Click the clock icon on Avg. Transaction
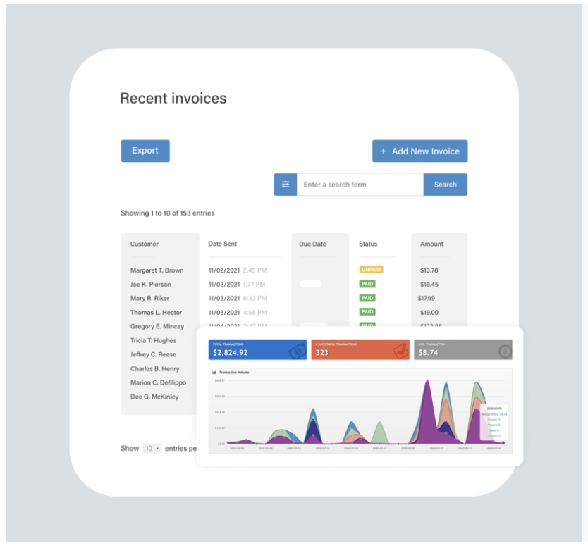 [504, 351]
